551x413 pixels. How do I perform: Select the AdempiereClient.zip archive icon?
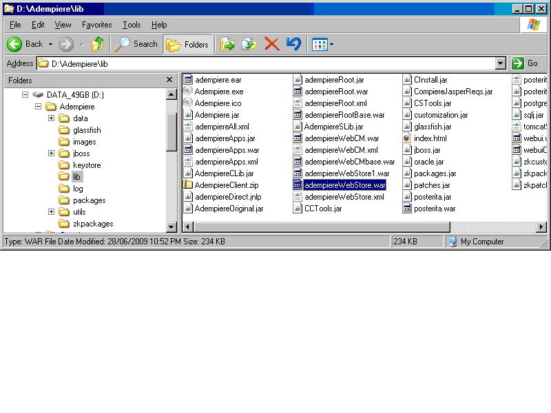coord(188,184)
